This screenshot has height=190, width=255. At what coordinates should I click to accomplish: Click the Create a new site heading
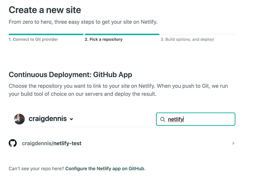coord(45,10)
